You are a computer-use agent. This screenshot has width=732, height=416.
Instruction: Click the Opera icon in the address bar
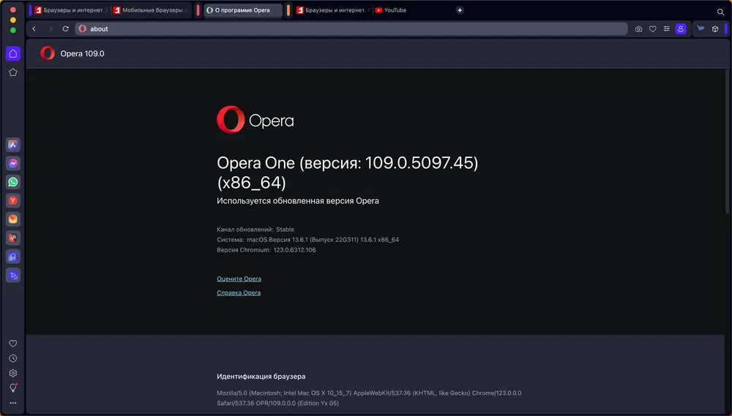[83, 29]
